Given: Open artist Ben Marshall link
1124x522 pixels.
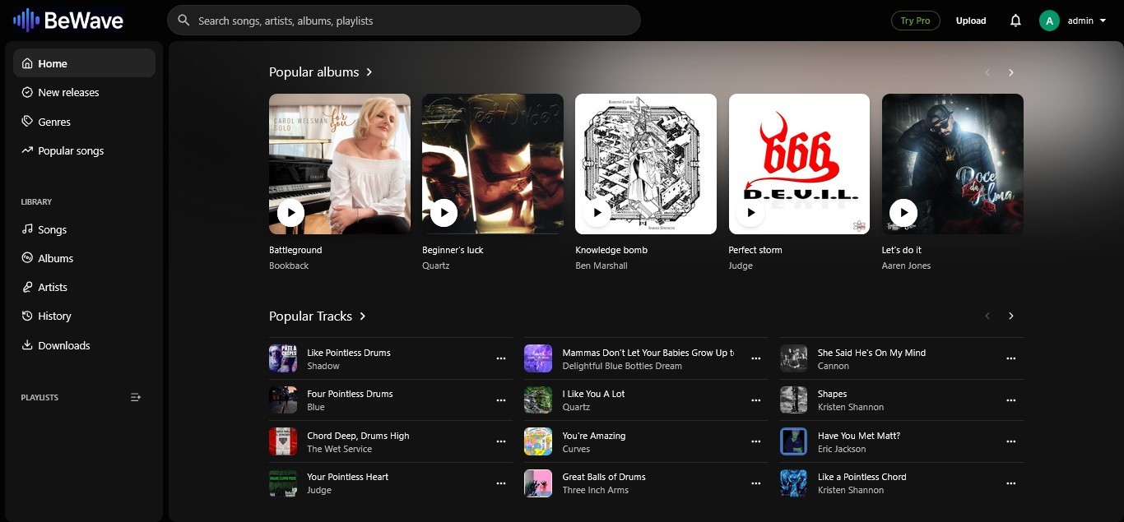Looking at the screenshot, I should tap(601, 266).
